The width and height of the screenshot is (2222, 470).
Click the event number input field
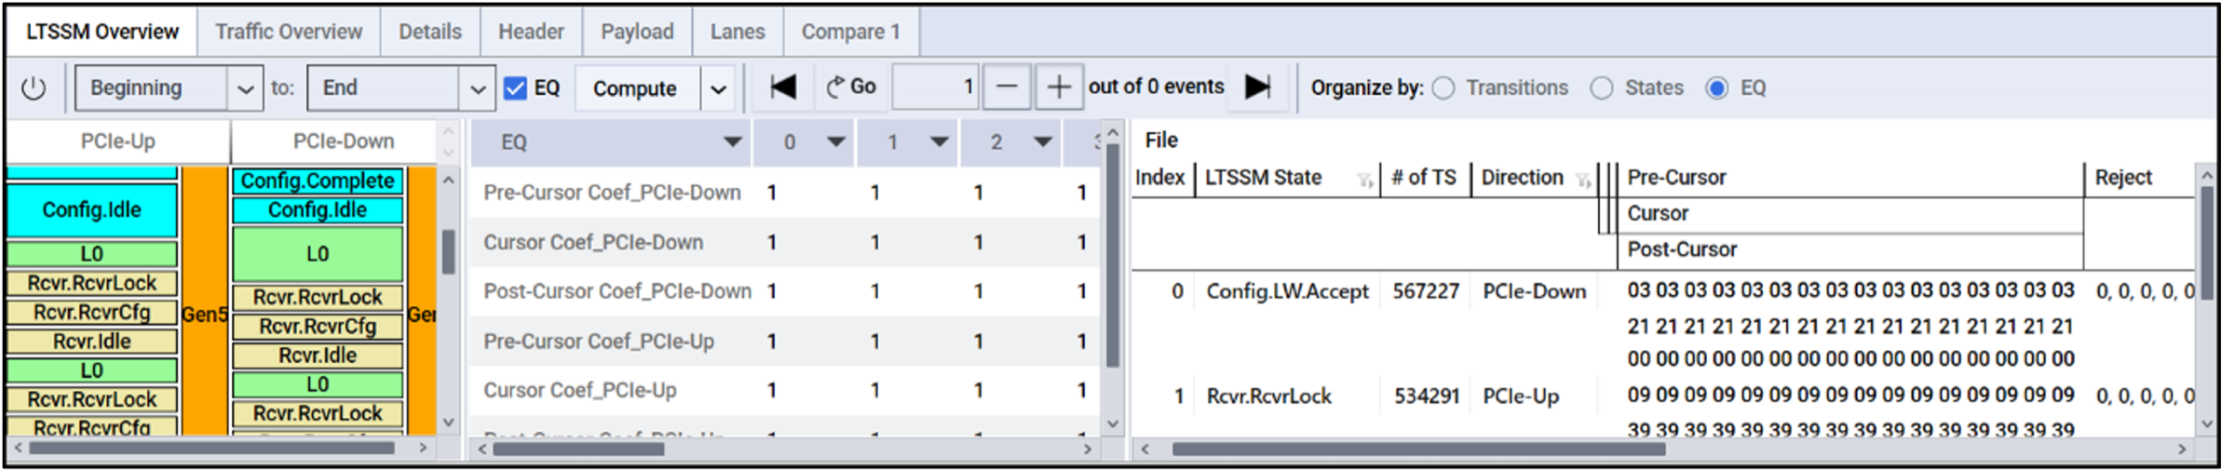934,87
